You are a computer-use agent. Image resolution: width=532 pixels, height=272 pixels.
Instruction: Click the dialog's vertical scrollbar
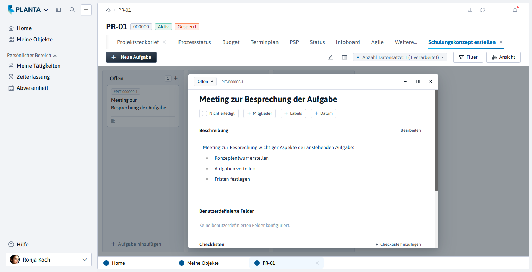point(437,140)
